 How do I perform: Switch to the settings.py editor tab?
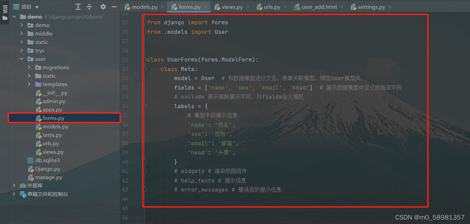pyautogui.click(x=372, y=7)
